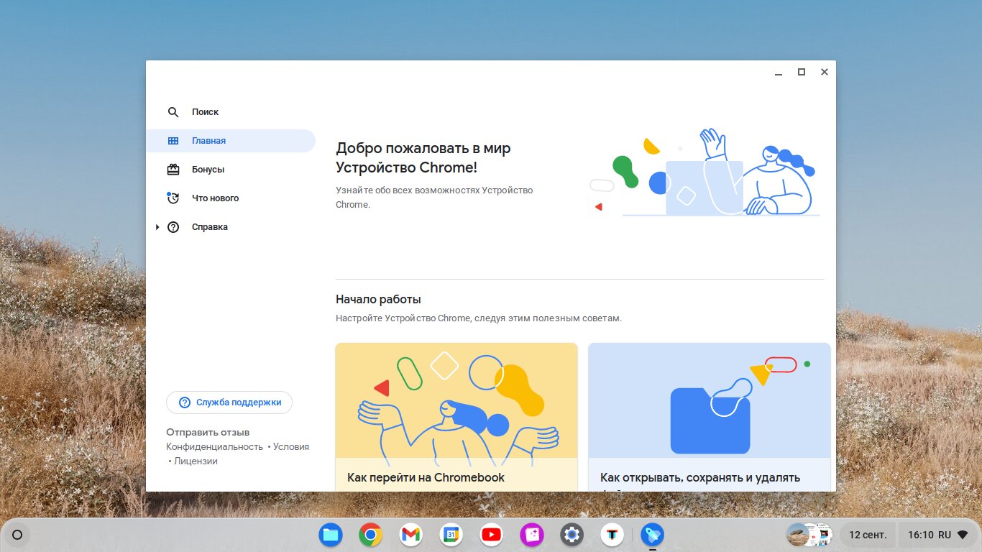This screenshot has width=982, height=552.
Task: Click the Explore rocket icon on the shelf
Action: [653, 535]
